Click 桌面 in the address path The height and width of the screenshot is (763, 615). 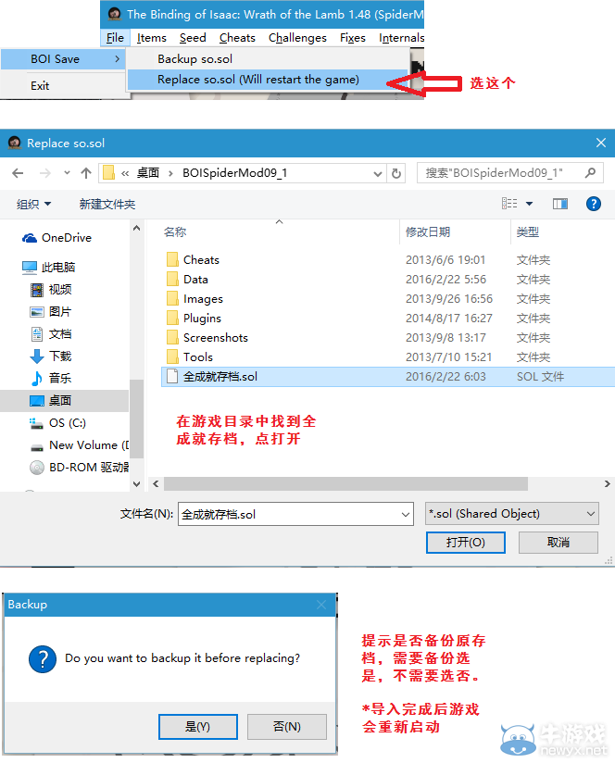click(x=148, y=173)
